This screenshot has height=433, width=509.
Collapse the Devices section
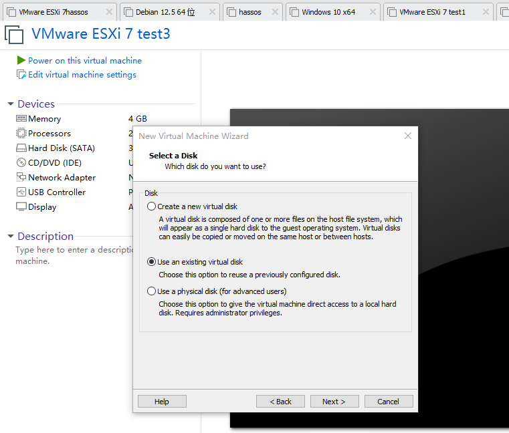click(11, 104)
